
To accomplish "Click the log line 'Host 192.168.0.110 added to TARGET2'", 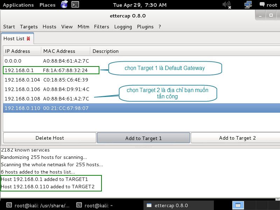I will [x=48, y=187].
